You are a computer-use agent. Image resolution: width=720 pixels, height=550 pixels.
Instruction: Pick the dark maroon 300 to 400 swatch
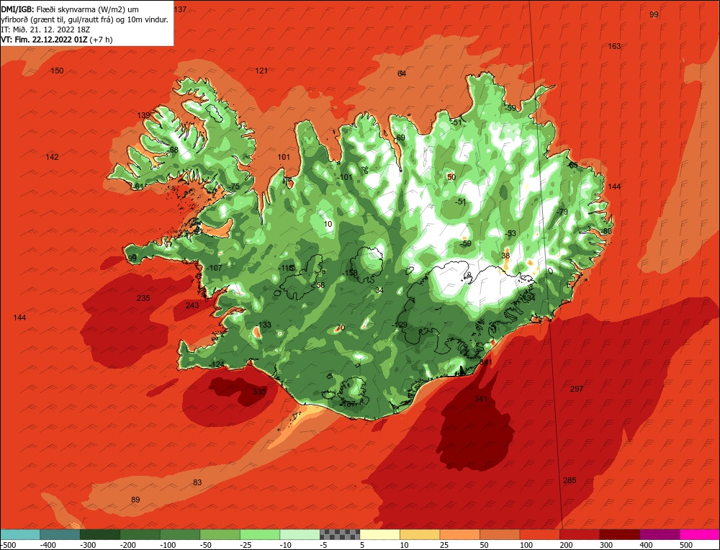(x=619, y=534)
